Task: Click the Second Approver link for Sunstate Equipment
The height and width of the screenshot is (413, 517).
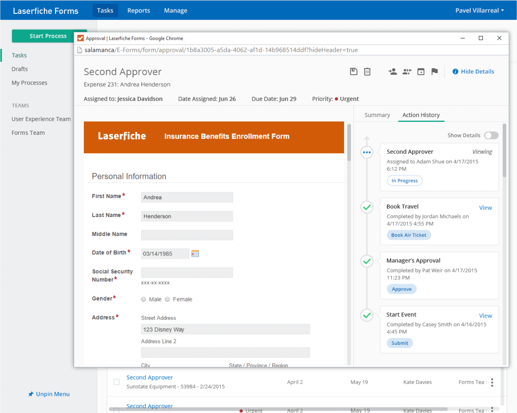Action: 149,377
